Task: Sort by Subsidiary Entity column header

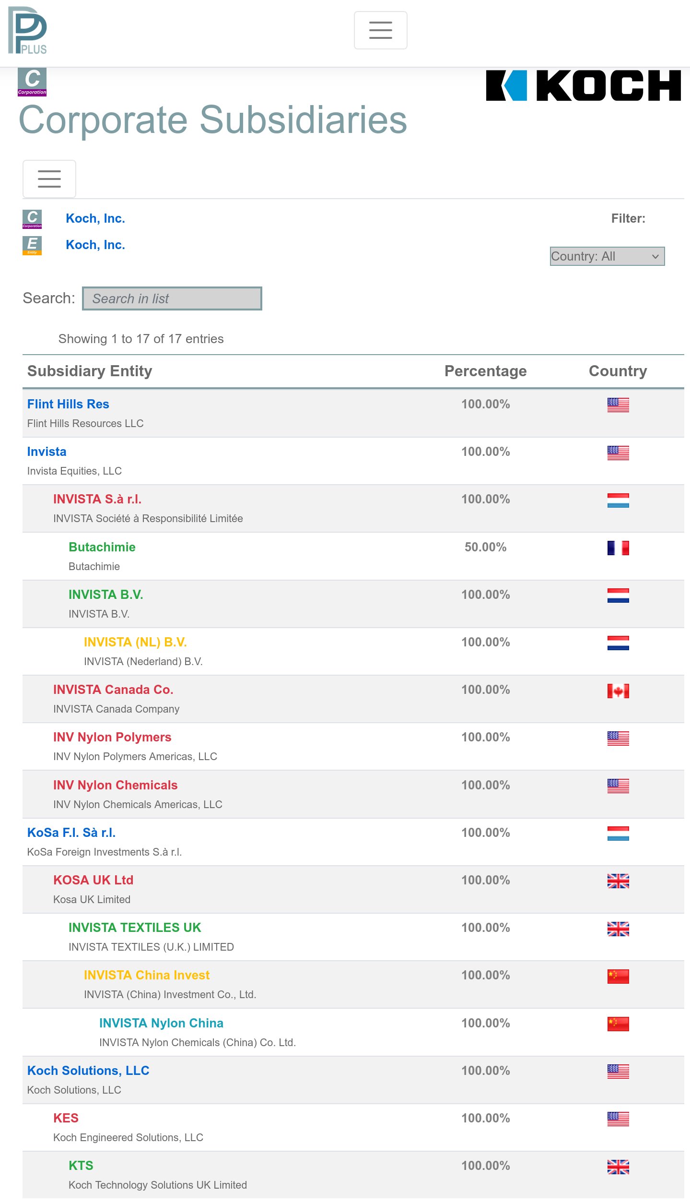Action: coord(90,371)
